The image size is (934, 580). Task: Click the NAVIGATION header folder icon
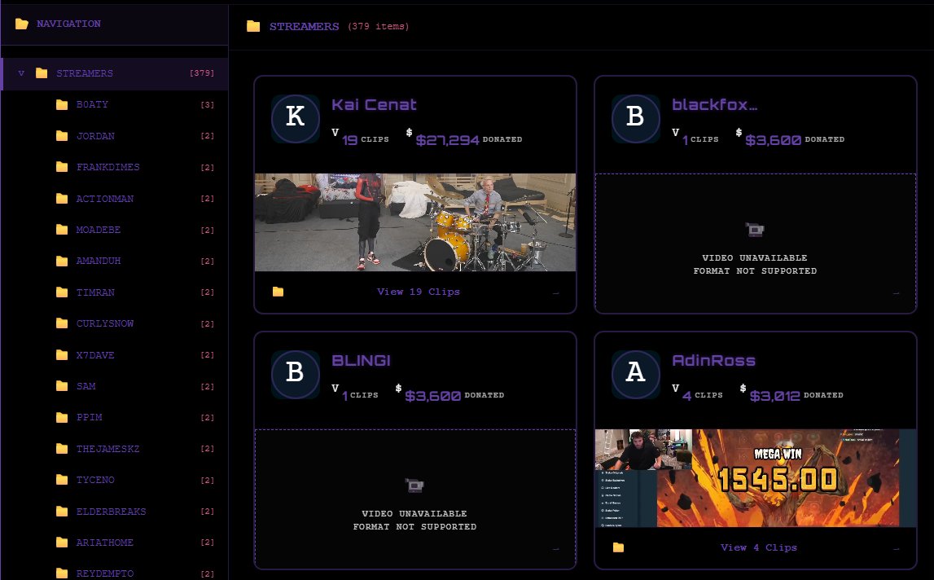22,24
